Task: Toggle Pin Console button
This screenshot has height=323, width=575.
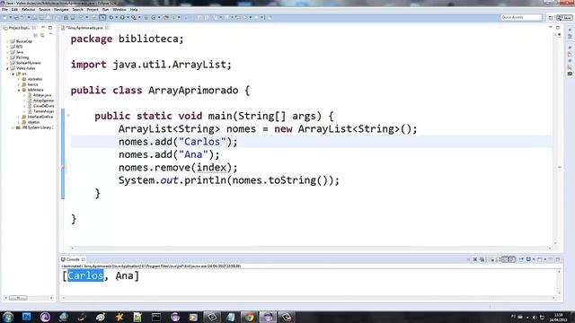Action: pyautogui.click(x=521, y=259)
